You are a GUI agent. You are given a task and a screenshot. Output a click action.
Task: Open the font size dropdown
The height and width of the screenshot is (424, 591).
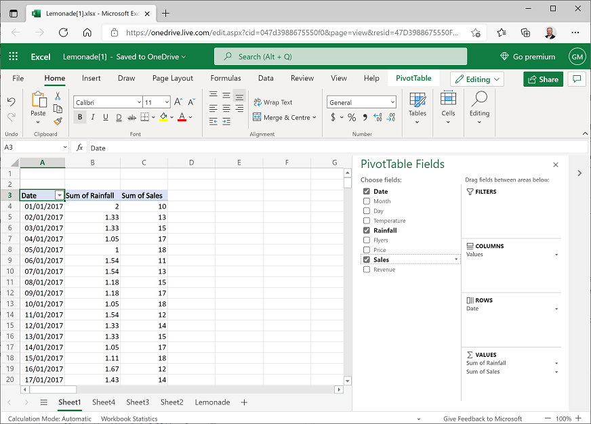(x=165, y=100)
